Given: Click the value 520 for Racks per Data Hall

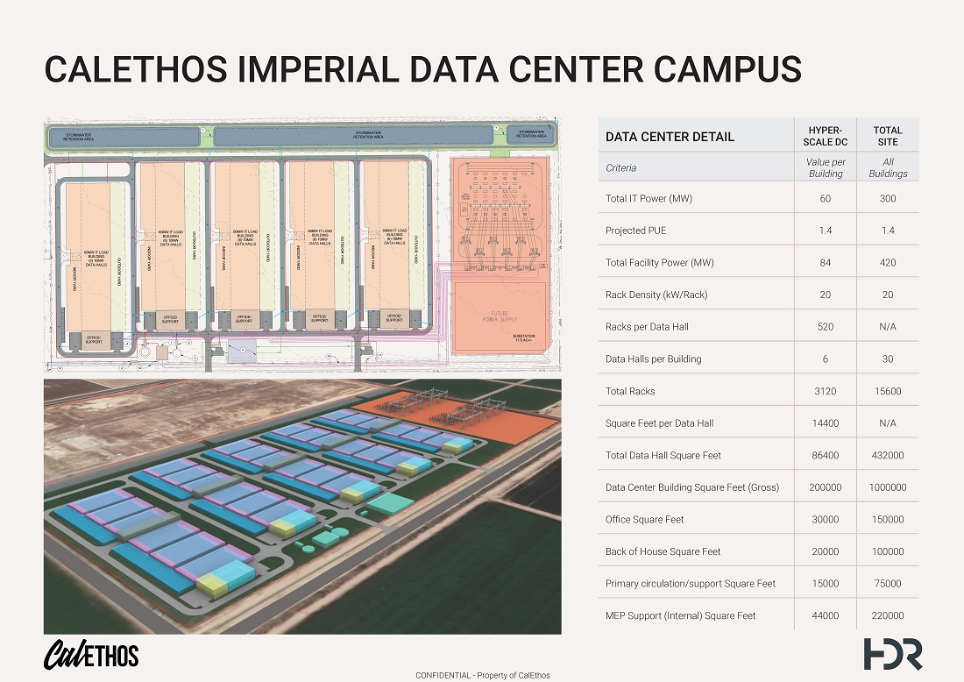Looking at the screenshot, I should [825, 327].
